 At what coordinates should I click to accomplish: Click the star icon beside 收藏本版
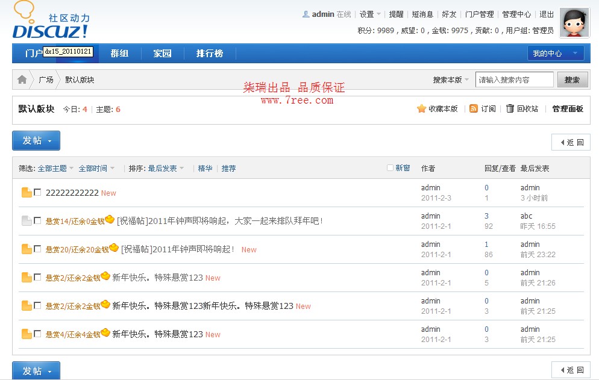tap(421, 109)
